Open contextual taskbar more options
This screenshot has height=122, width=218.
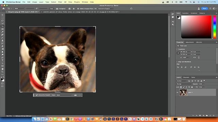pyautogui.click(x=80, y=95)
